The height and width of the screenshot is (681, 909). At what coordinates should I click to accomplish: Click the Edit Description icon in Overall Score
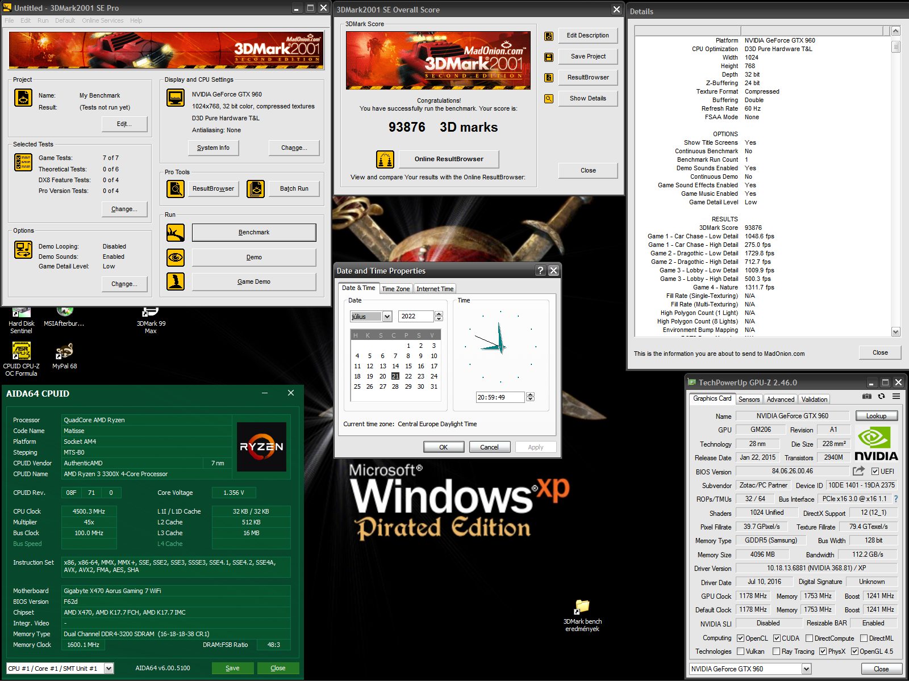pyautogui.click(x=549, y=36)
